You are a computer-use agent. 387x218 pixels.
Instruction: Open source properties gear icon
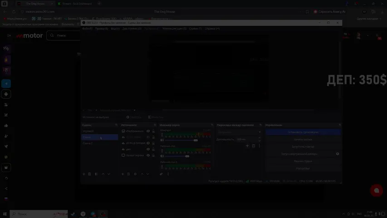tap(135, 174)
